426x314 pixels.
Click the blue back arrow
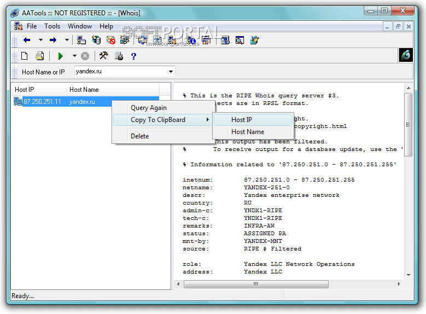[27, 40]
